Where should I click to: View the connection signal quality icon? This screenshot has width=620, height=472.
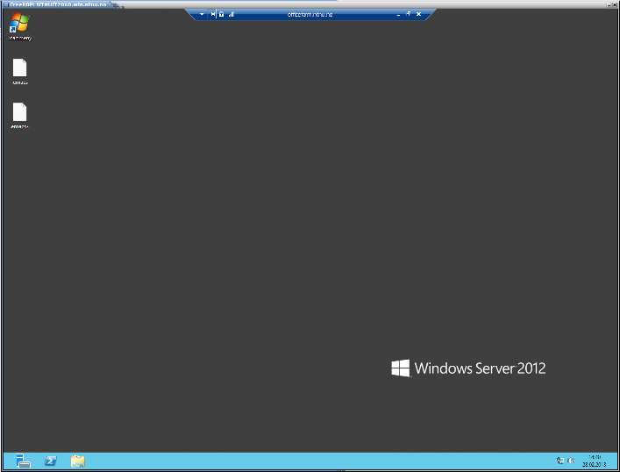point(232,14)
